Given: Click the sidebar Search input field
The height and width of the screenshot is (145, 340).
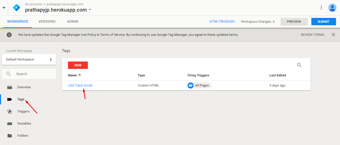Looking at the screenshot, I should (x=33, y=74).
